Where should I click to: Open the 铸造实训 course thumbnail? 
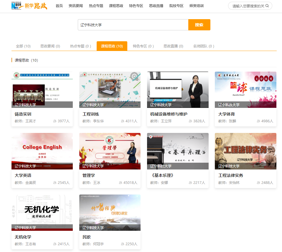[42, 90]
